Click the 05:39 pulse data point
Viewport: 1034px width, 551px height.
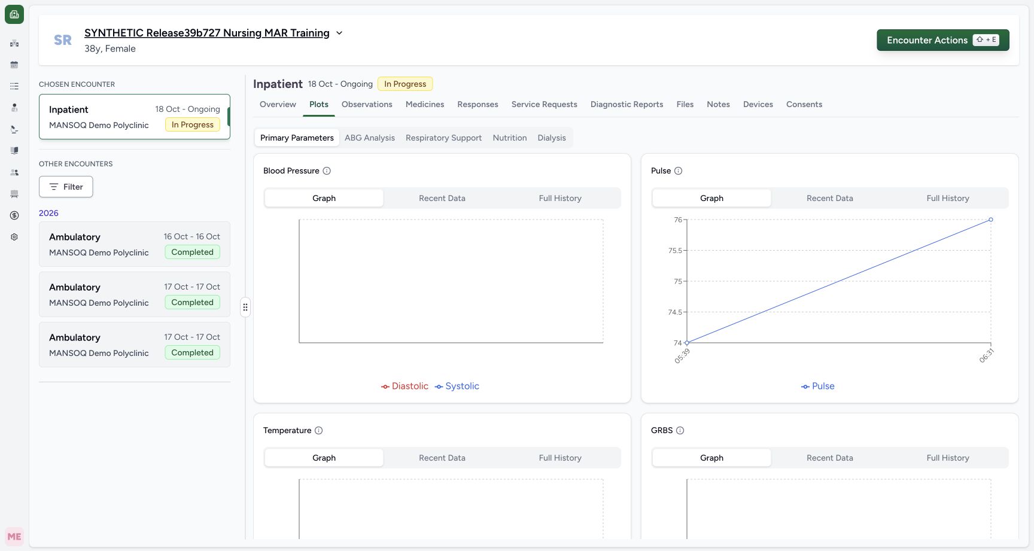(687, 343)
